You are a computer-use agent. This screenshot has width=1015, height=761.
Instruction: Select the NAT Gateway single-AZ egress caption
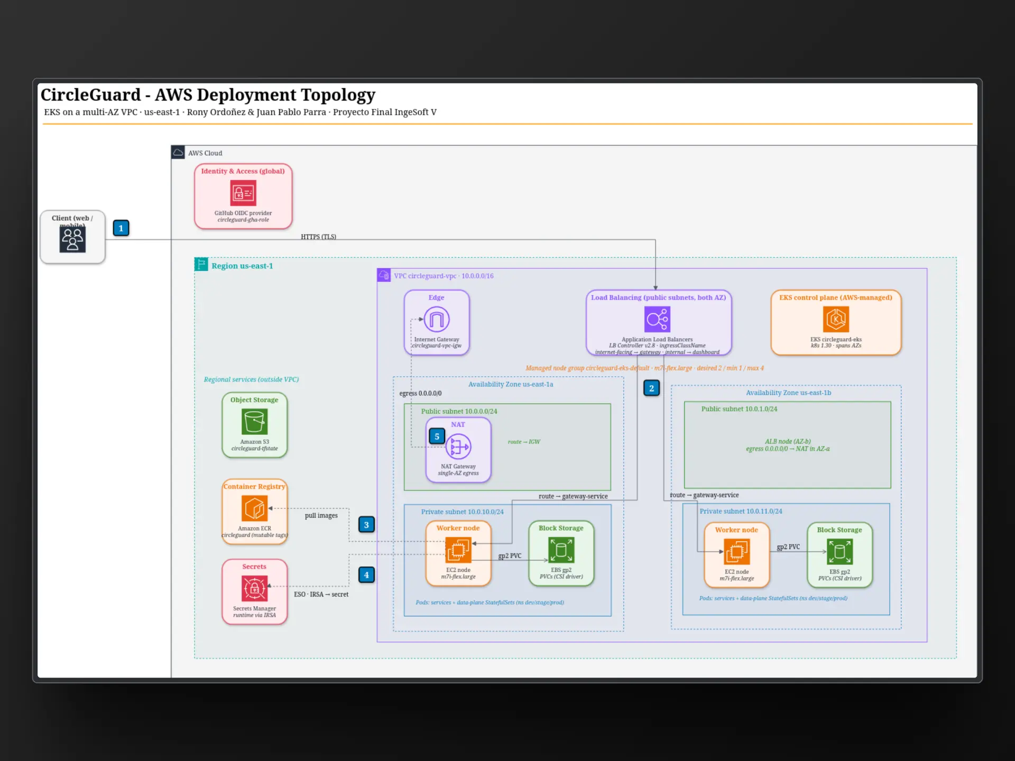458,470
